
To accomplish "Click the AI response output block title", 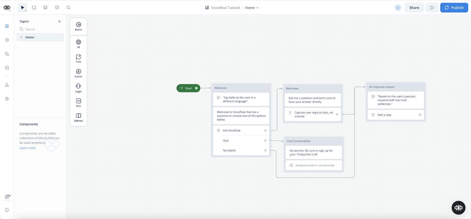I will pyautogui.click(x=382, y=87).
